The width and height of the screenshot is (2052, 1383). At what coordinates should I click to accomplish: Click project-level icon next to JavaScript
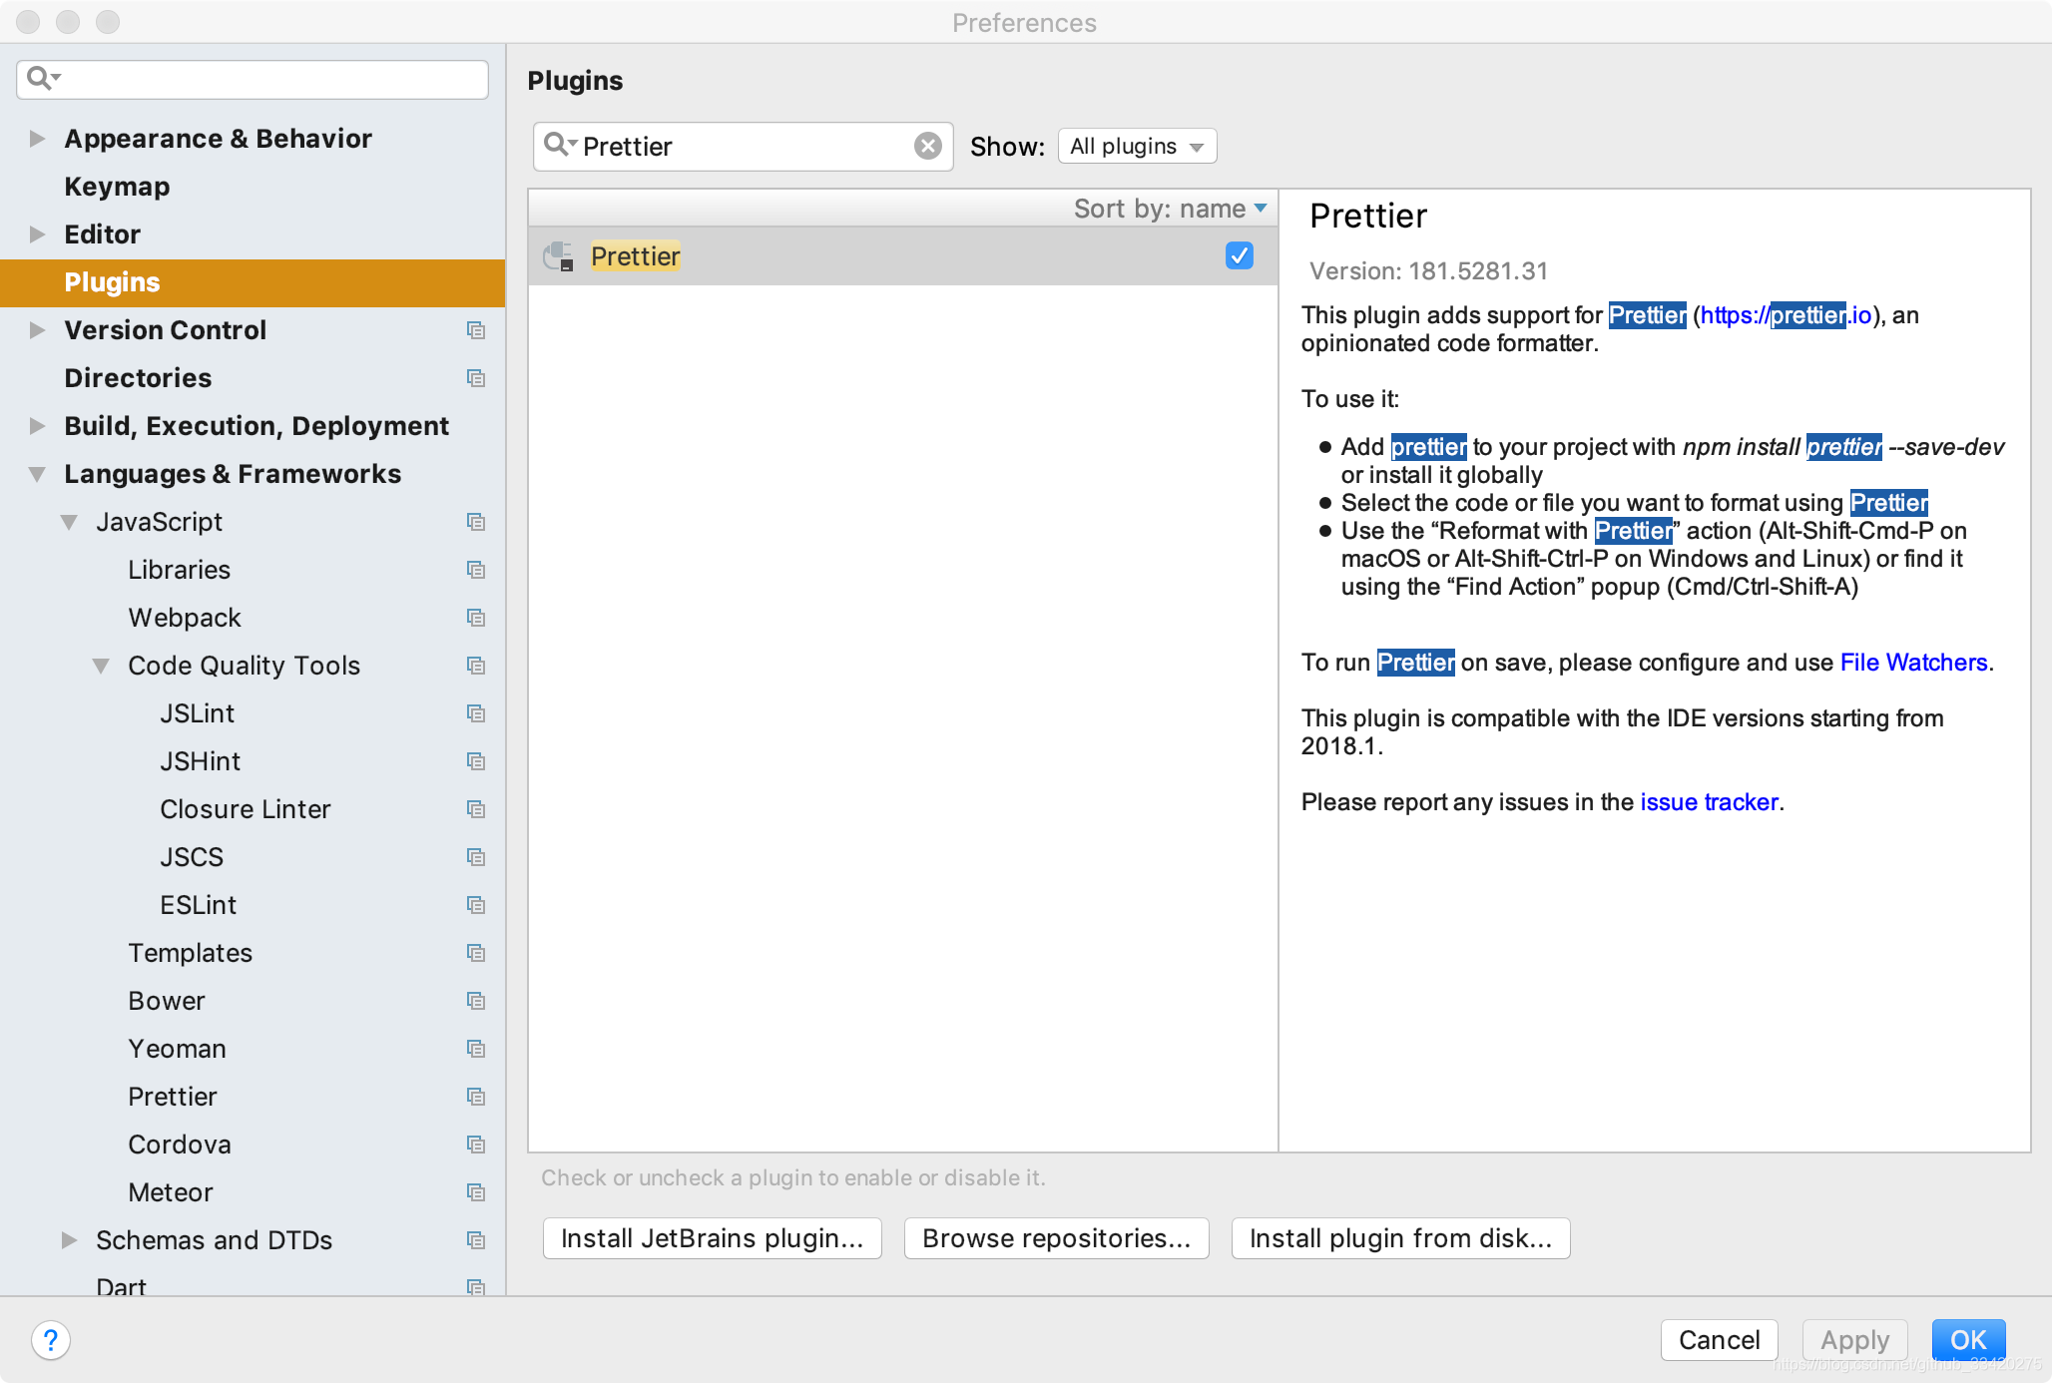476,522
